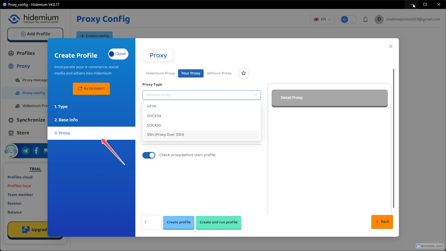Select SSH (Proxy Over SSH) option
446x251 pixels.
click(x=202, y=135)
